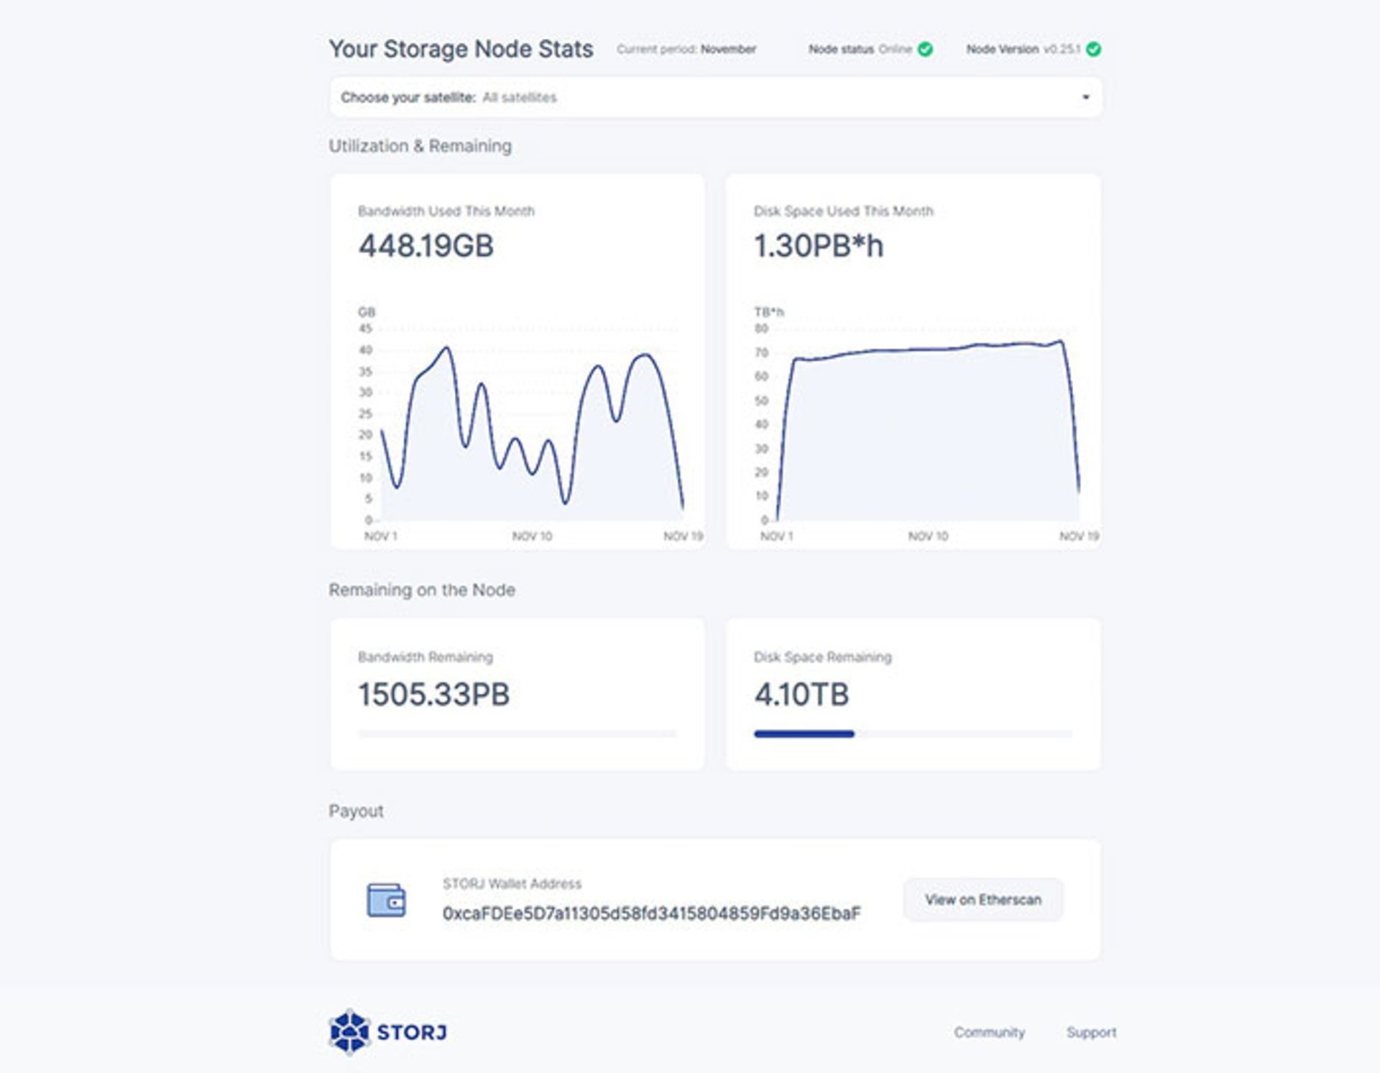Open the satellite dropdown arrow
The width and height of the screenshot is (1380, 1073).
1085,97
